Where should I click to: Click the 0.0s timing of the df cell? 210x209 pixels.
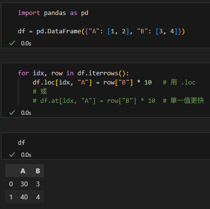click(26, 155)
